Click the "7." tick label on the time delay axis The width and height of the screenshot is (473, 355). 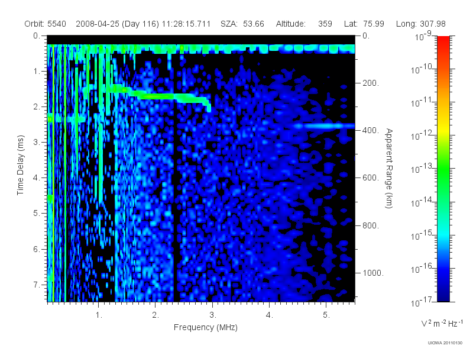[37, 285]
